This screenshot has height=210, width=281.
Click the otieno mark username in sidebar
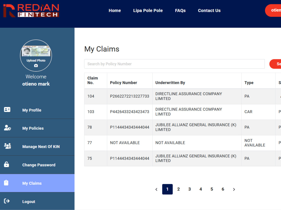(36, 84)
